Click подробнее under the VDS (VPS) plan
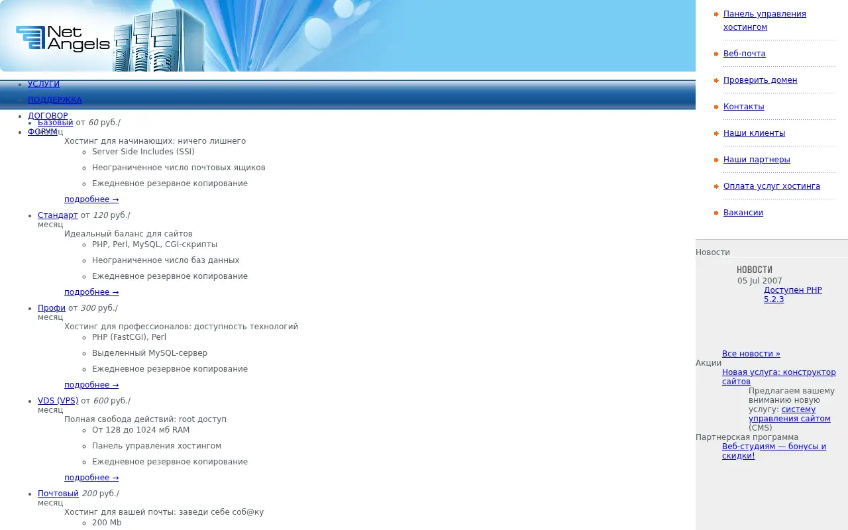Image resolution: width=848 pixels, height=530 pixels. pyautogui.click(x=91, y=478)
